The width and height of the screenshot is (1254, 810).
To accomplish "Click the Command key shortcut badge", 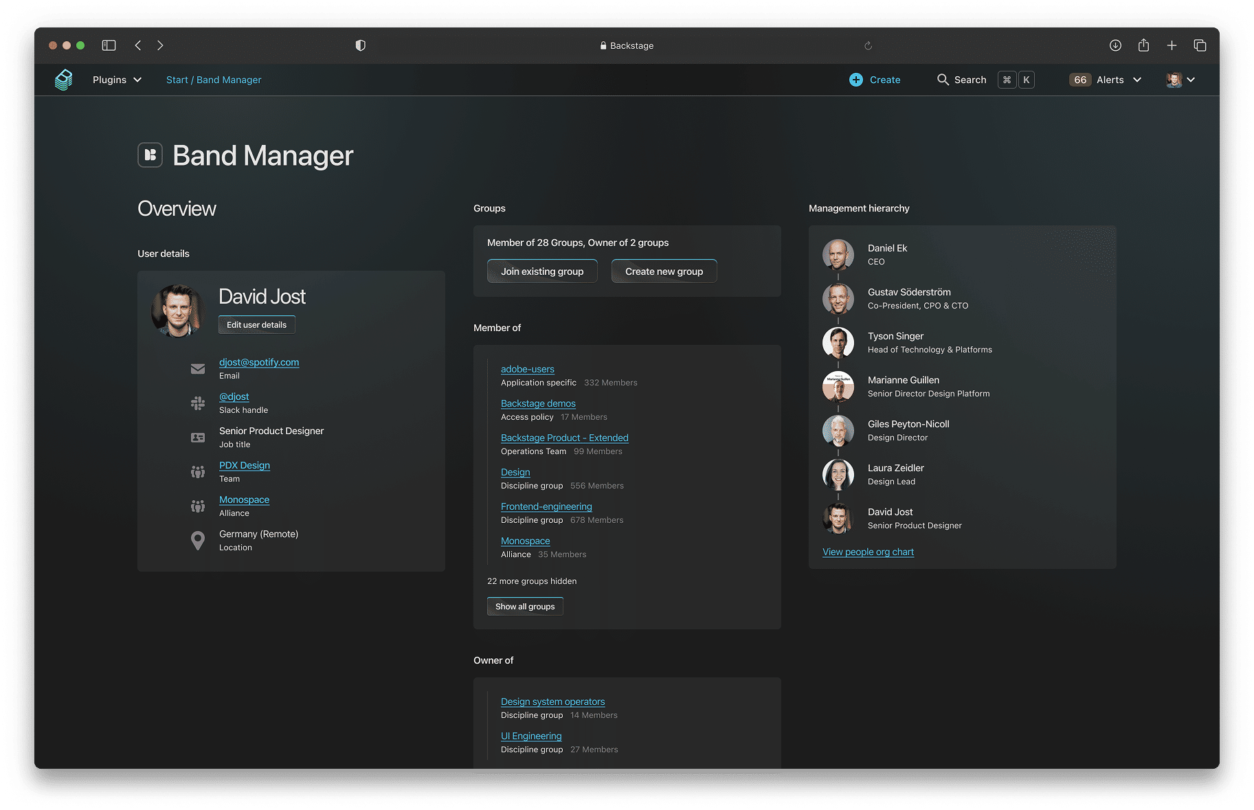I will [1007, 80].
